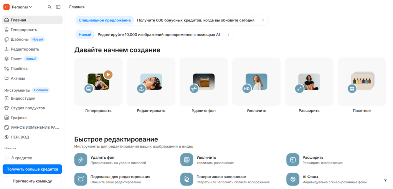393x189 pixels.
Task: Click the Новый badge next to Шаблоны
Action: tap(38, 39)
